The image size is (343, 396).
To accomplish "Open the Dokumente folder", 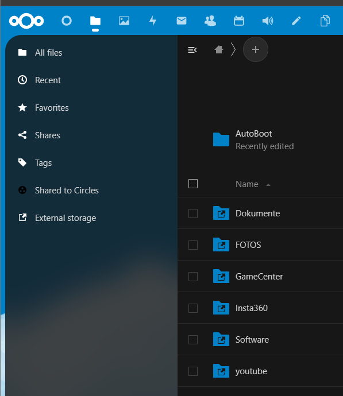I will coord(257,213).
